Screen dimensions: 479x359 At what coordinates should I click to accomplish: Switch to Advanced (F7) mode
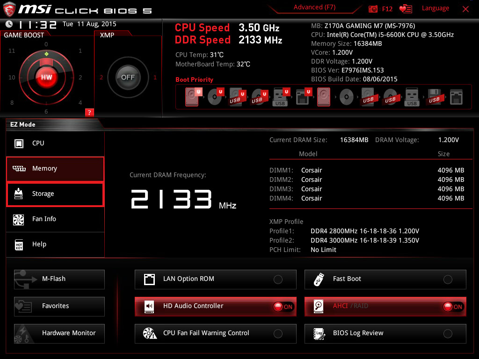[x=314, y=7]
